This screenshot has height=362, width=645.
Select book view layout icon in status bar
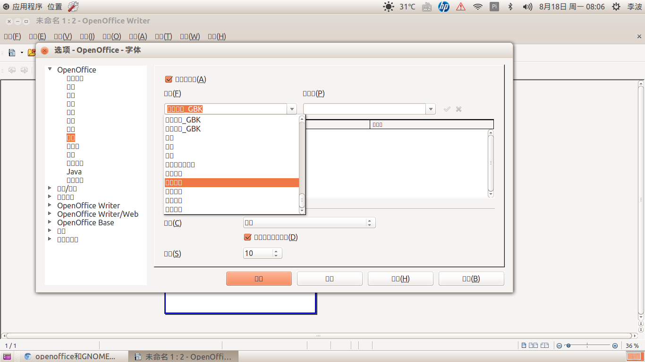tap(545, 346)
